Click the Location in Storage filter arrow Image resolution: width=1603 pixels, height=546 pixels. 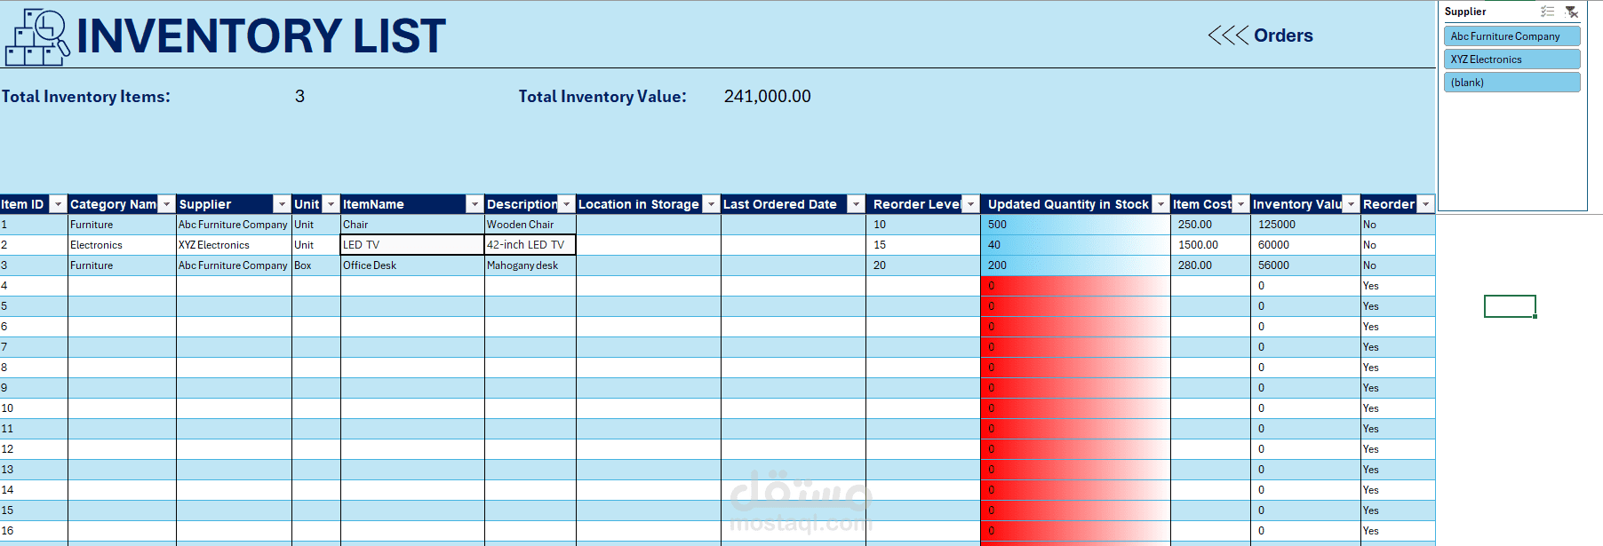point(711,204)
